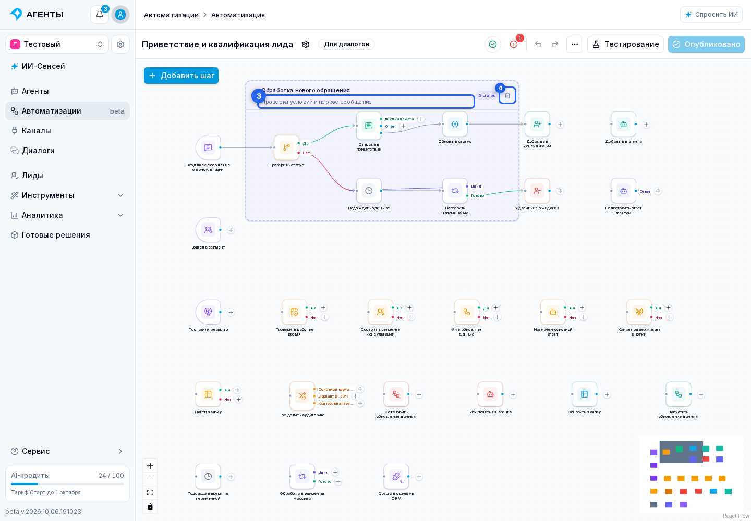
Task: Open the Агенты section
Action: coord(68,91)
